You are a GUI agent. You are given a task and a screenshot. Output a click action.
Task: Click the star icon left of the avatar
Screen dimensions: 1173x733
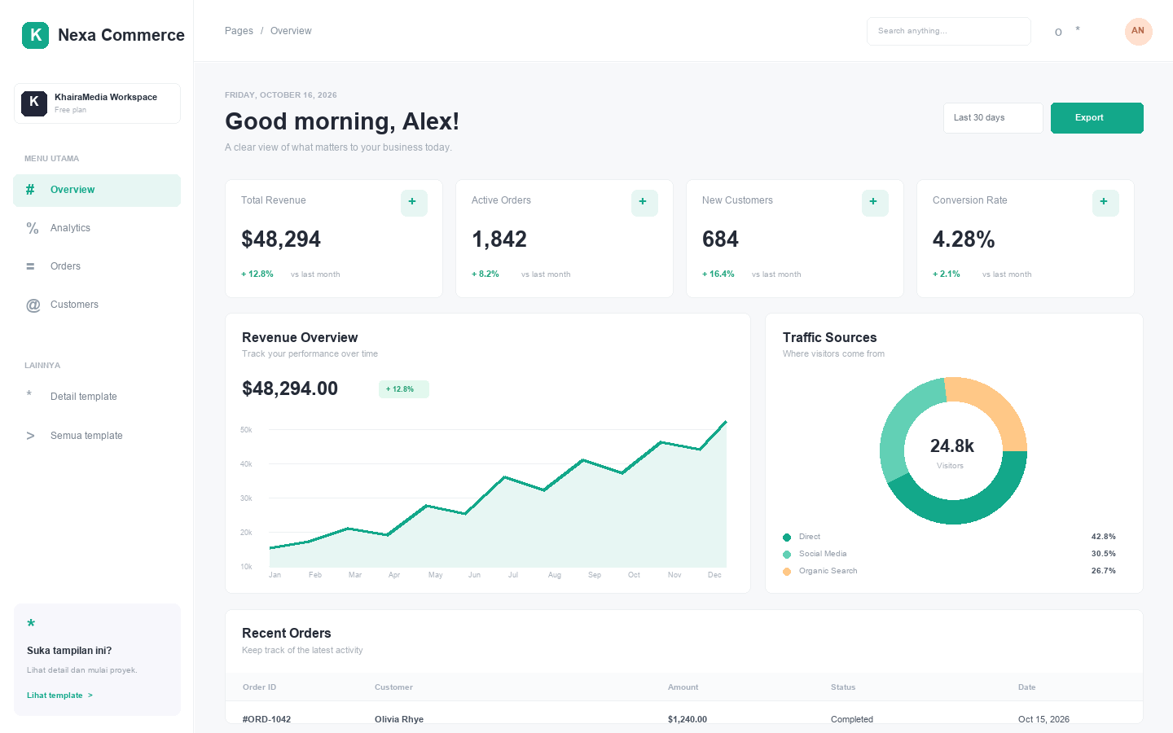pos(1078,30)
